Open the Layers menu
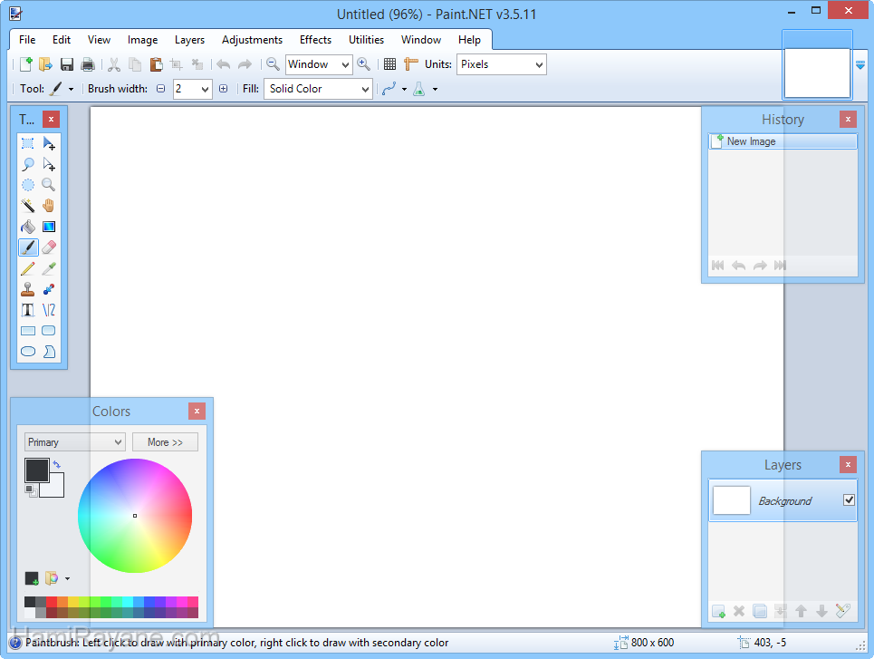 [x=189, y=40]
